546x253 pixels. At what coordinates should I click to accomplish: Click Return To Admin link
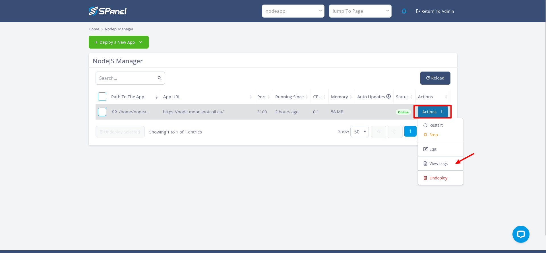[435, 11]
